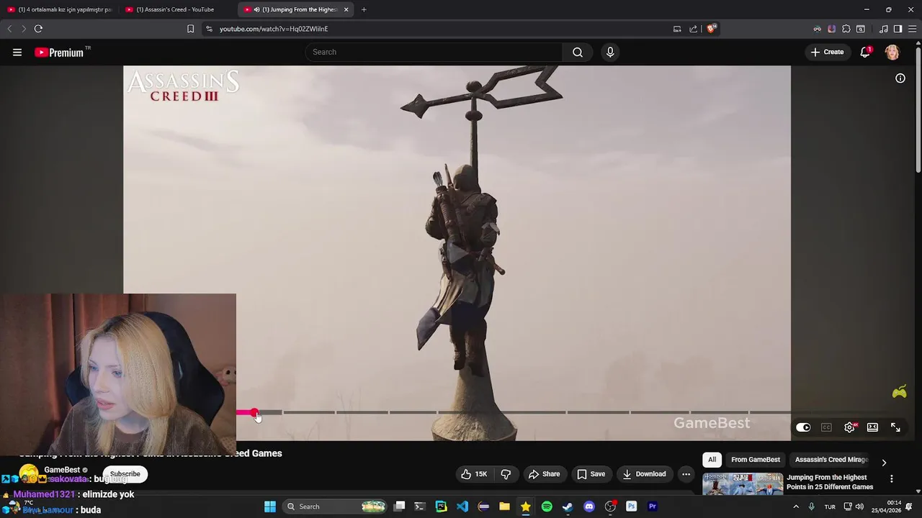Toggle closed captions in the player
This screenshot has width=922, height=518.
pos(826,427)
